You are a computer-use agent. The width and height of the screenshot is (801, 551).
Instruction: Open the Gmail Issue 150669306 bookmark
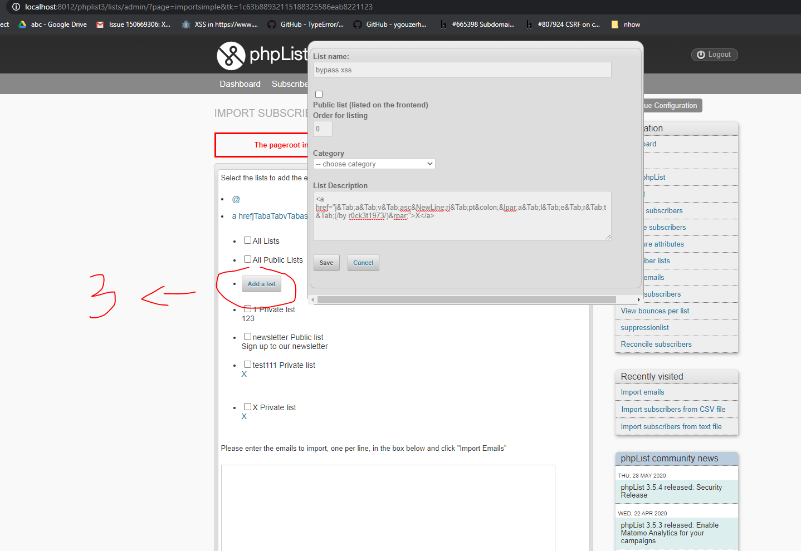click(134, 24)
